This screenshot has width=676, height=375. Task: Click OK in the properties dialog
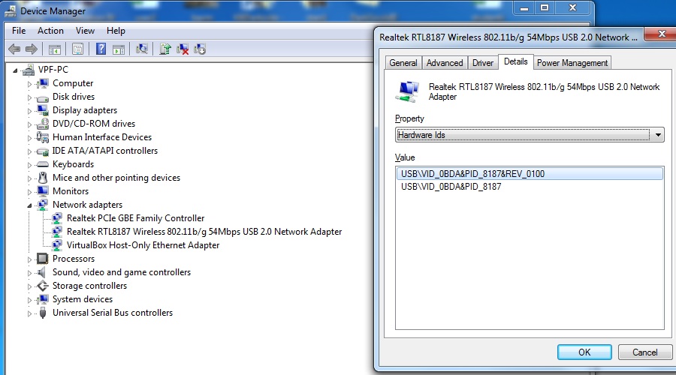(x=584, y=352)
